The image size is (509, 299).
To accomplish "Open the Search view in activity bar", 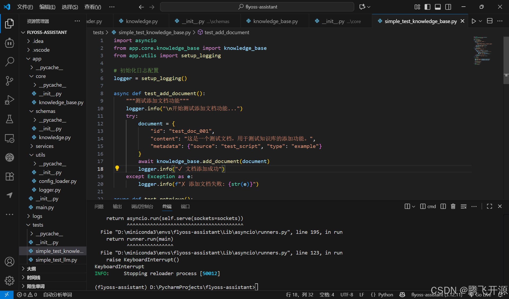I will pos(10,61).
